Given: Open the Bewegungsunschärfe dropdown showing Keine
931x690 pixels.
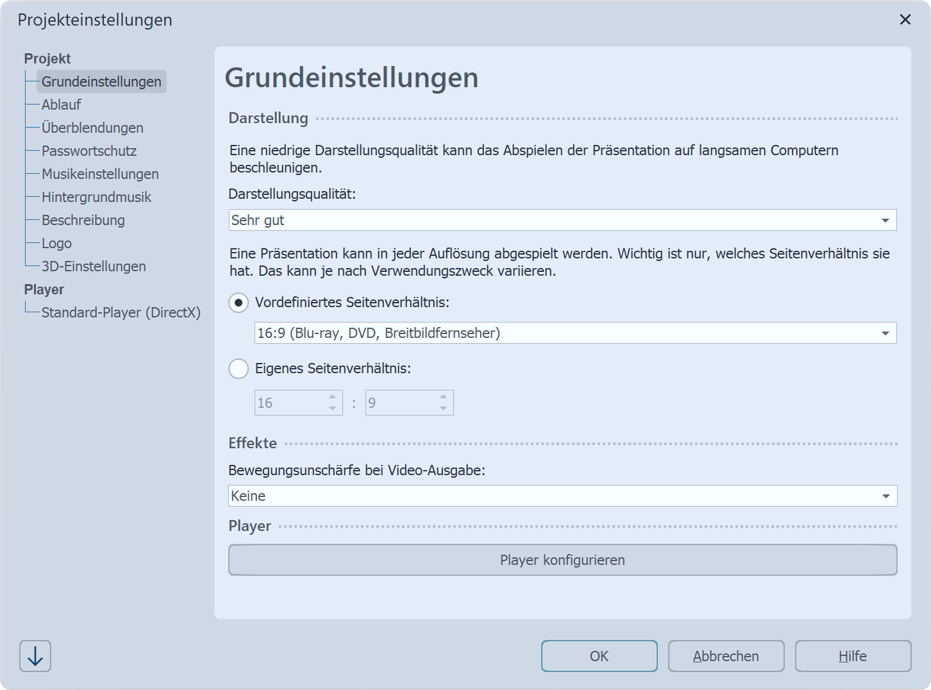Looking at the screenshot, I should 562,495.
